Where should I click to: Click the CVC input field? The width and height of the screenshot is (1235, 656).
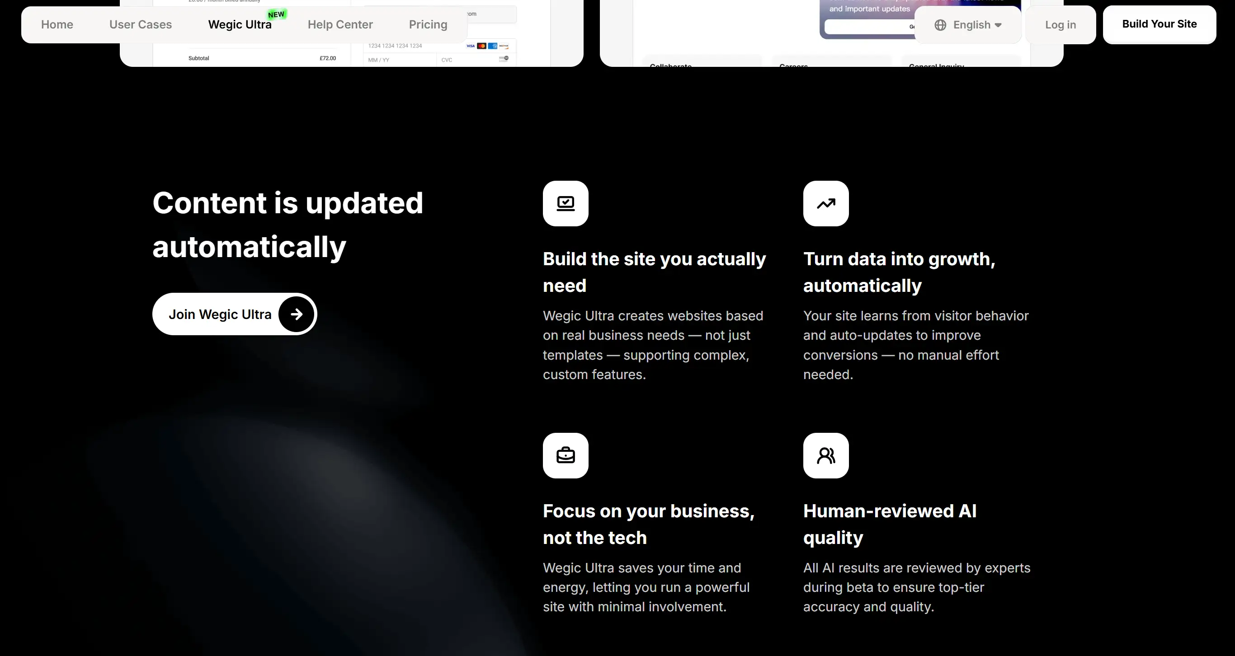(x=476, y=60)
